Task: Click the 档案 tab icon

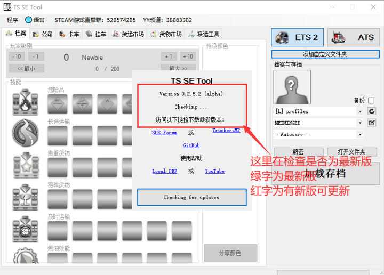Action: (x=9, y=33)
